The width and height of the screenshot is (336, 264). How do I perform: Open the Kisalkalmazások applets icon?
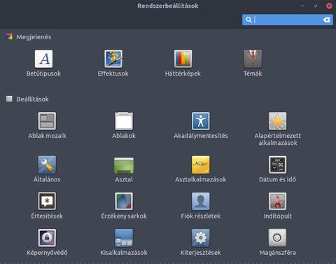tap(124, 238)
